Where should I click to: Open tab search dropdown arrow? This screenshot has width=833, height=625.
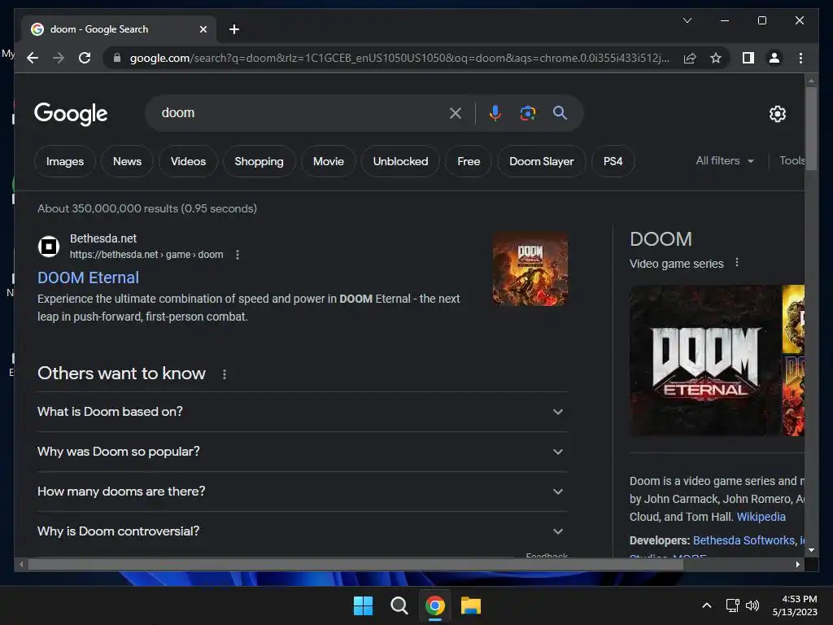687,20
